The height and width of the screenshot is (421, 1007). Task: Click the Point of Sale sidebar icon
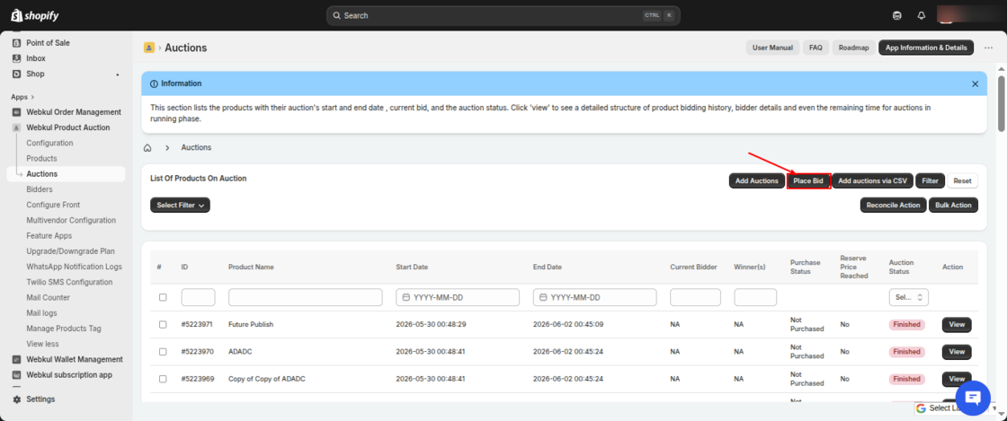(17, 43)
